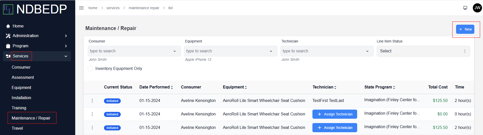Sort by State Program arrows icon
483x135 pixels.
(394, 87)
